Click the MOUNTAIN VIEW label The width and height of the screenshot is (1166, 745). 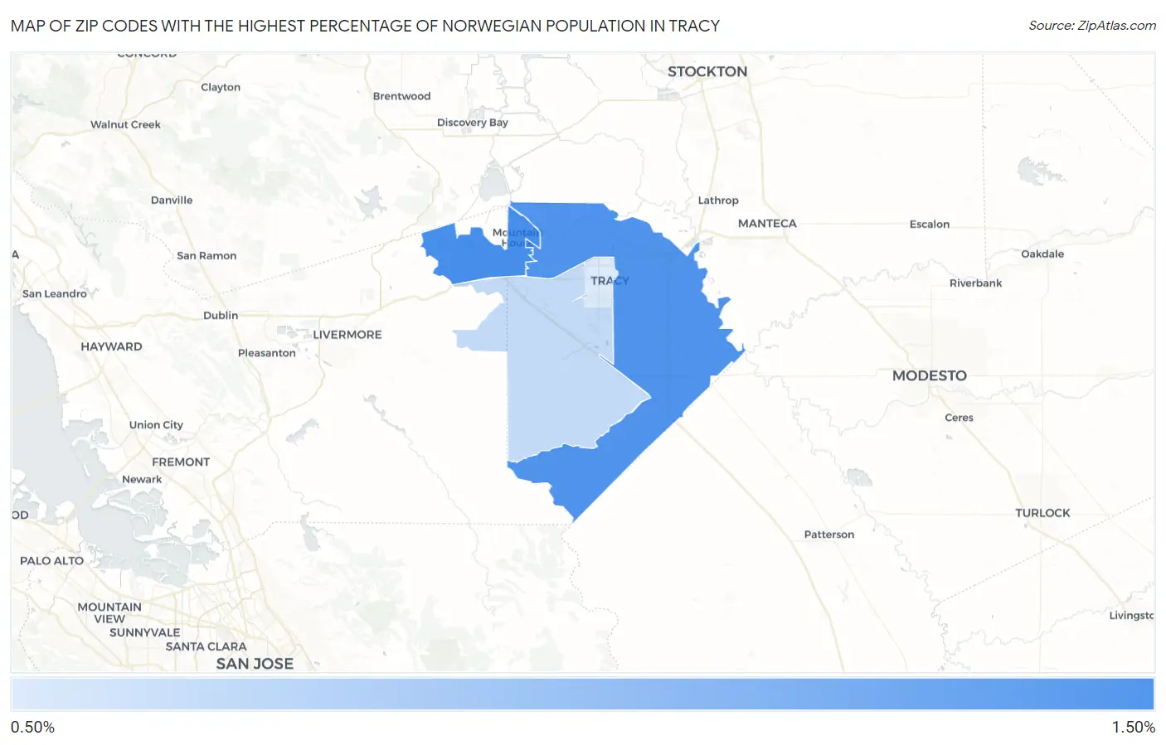pyautogui.click(x=109, y=613)
